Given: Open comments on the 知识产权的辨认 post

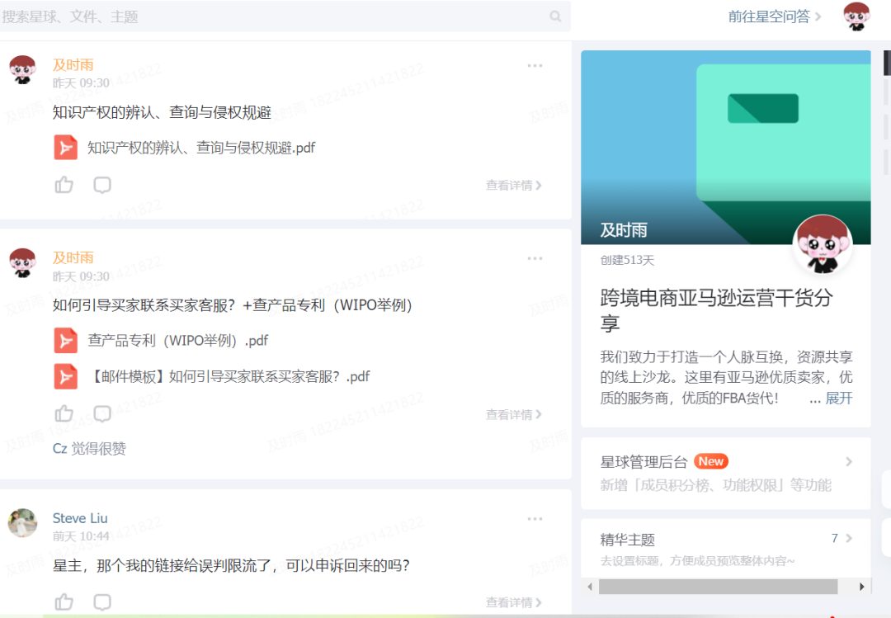Looking at the screenshot, I should (102, 185).
